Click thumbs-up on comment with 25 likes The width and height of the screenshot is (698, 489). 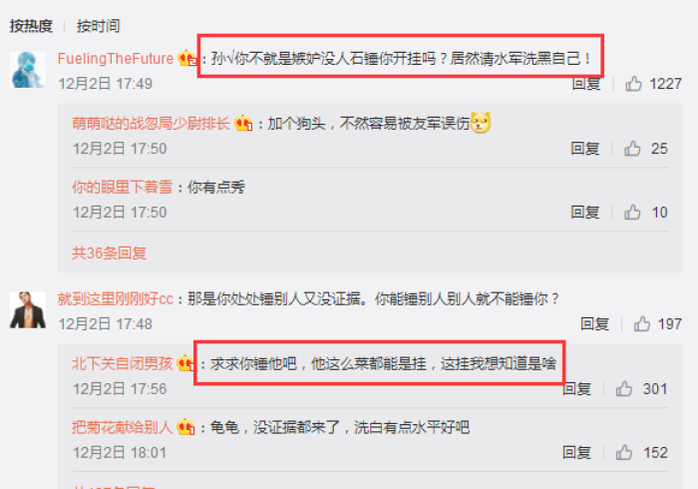[632, 149]
